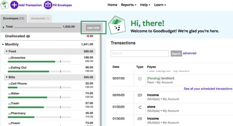Click the Fill Envelopes text link
Image resolution: width=233 pixels, height=126 pixels.
click(x=62, y=5)
